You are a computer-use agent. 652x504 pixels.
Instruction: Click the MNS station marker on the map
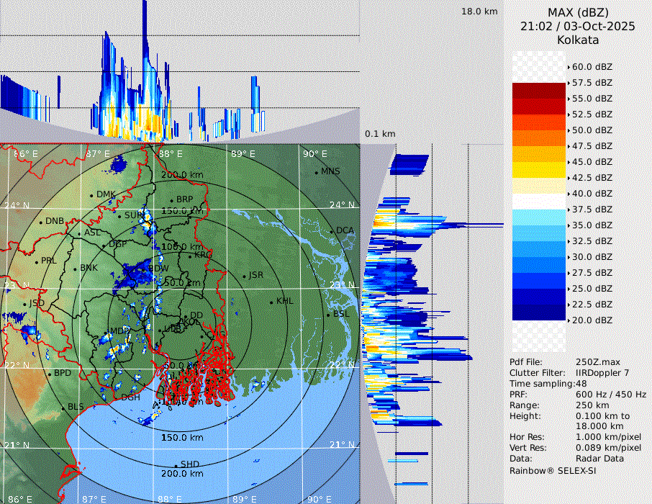coord(316,172)
